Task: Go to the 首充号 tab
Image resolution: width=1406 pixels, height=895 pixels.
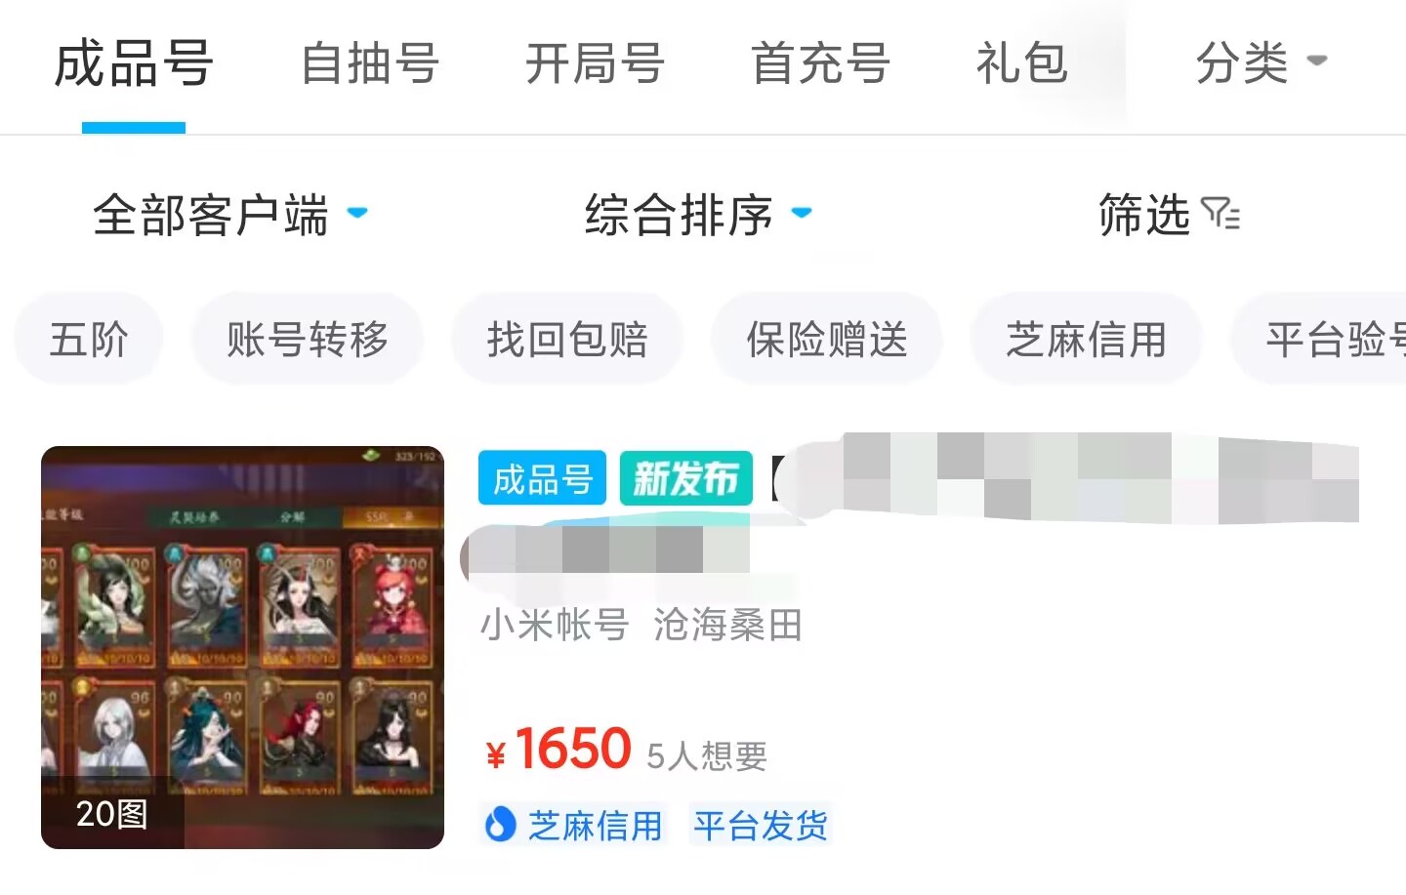Action: [820, 64]
